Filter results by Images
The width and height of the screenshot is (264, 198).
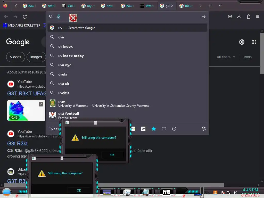coord(36,57)
